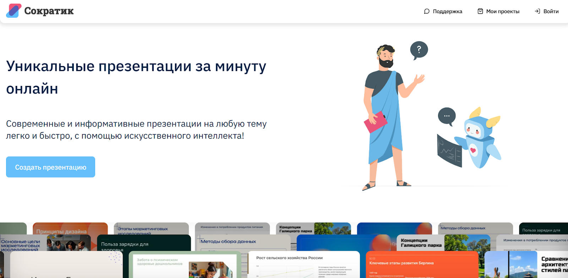Open the Сравнение архитектурных стилей slide
Viewport: 568px width, 278px height.
[x=526, y=265]
